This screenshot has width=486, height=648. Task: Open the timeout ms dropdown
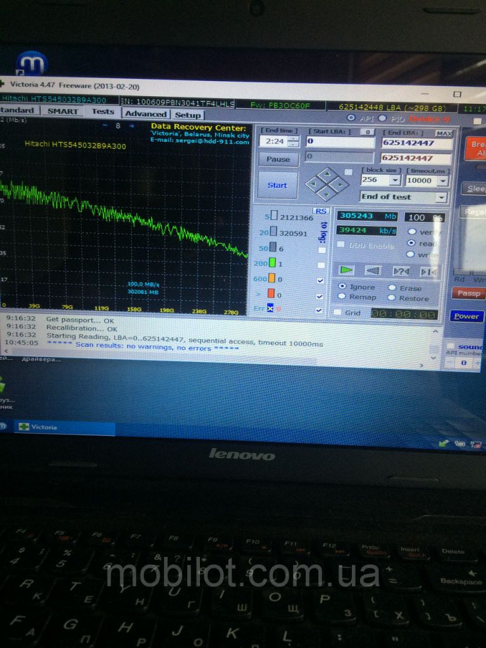(444, 181)
